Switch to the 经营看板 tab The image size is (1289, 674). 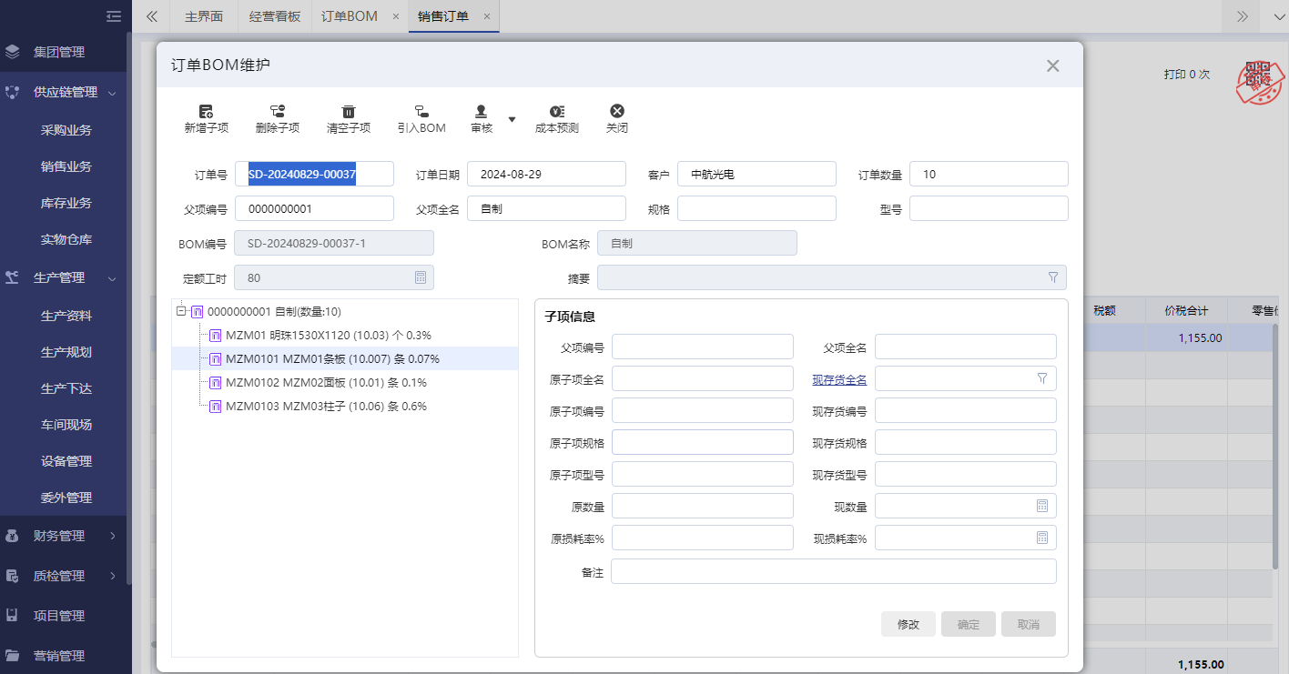coord(274,15)
